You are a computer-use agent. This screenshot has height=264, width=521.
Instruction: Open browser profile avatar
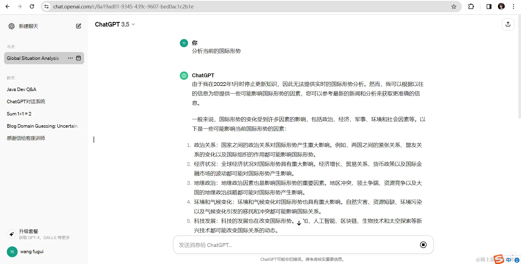click(501, 7)
